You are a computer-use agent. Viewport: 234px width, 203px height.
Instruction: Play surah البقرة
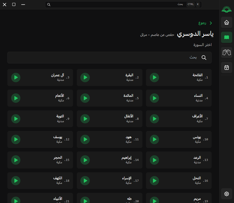coord(85,77)
